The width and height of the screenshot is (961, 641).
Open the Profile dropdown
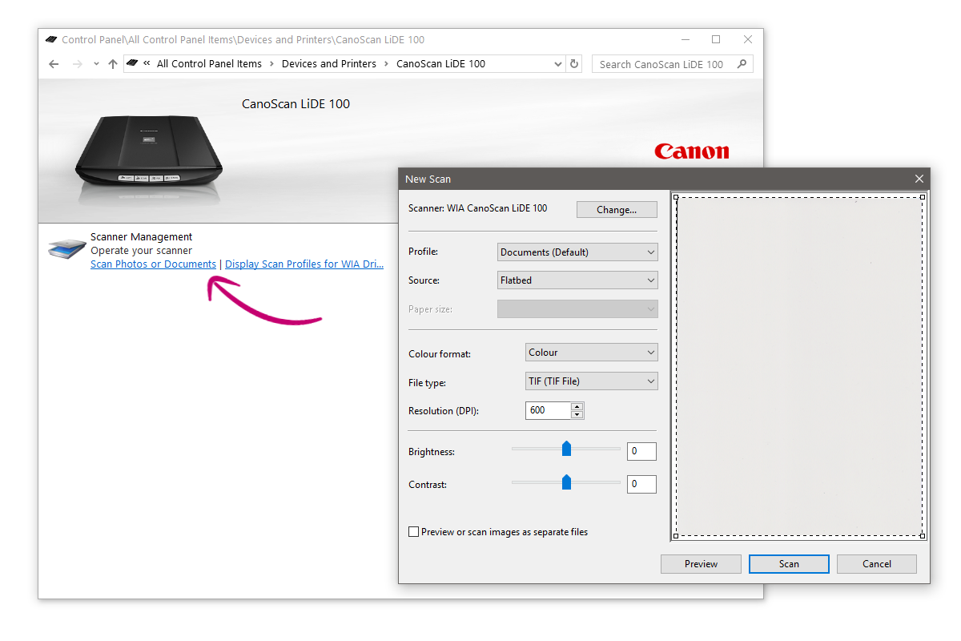pos(577,252)
